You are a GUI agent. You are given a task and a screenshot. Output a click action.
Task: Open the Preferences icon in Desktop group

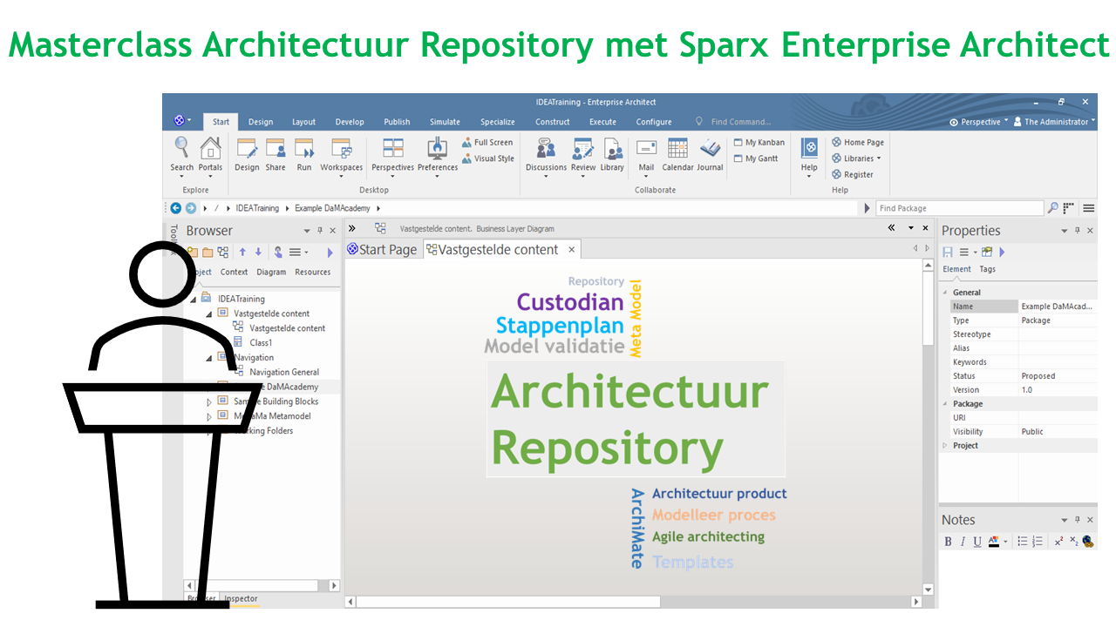click(x=437, y=149)
